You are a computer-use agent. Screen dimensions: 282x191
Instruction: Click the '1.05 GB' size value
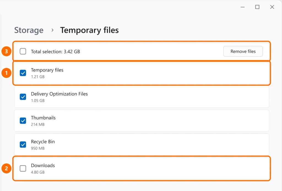click(37, 101)
